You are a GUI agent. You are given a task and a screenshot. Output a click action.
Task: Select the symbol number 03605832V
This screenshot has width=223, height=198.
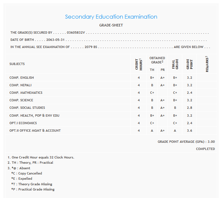pos(76,33)
